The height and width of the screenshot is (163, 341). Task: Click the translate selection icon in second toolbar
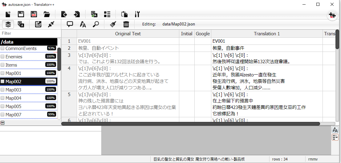click(21, 24)
